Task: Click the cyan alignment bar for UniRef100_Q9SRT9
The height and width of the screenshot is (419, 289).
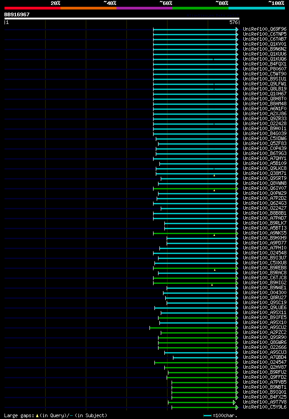Action: [199, 179]
